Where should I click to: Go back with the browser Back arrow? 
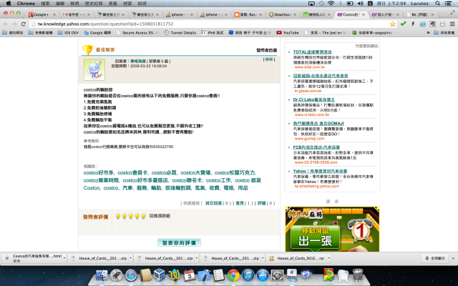click(x=6, y=24)
